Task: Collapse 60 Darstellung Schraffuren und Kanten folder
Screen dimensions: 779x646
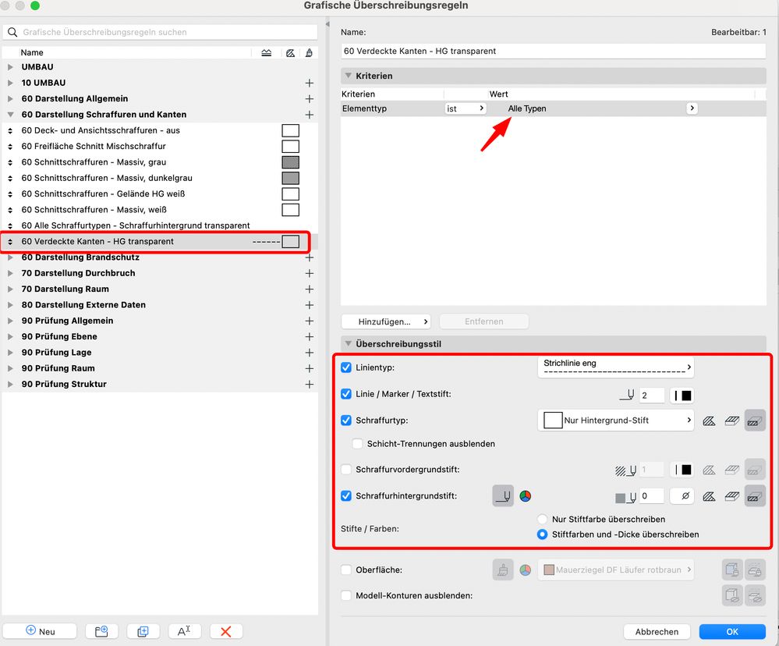Action: coord(10,115)
